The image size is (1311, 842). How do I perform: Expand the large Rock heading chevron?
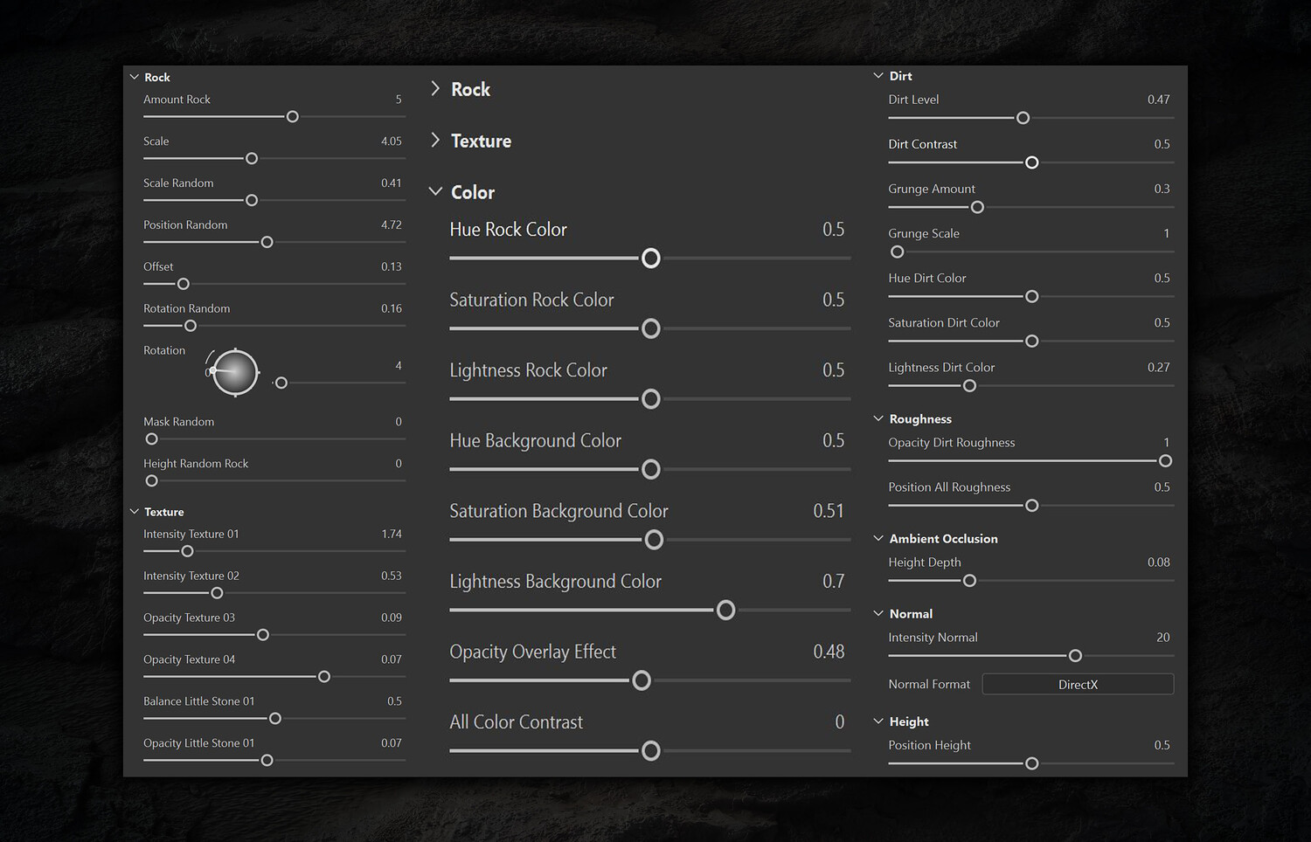tap(435, 88)
